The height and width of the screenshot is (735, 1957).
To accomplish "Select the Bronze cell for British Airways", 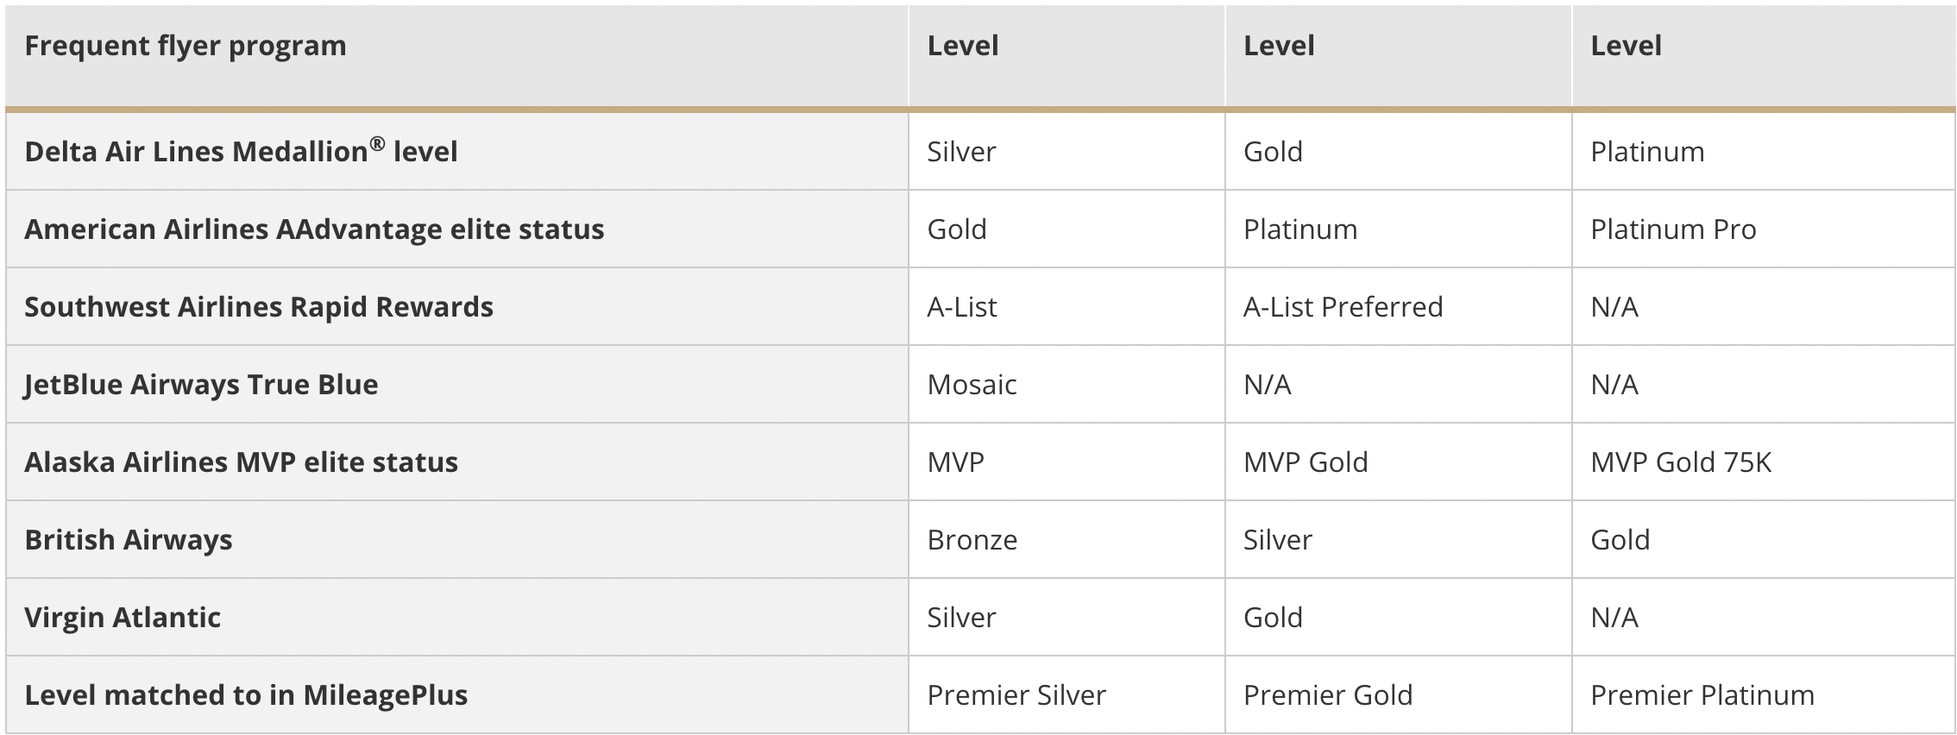I will pyautogui.click(x=1067, y=539).
